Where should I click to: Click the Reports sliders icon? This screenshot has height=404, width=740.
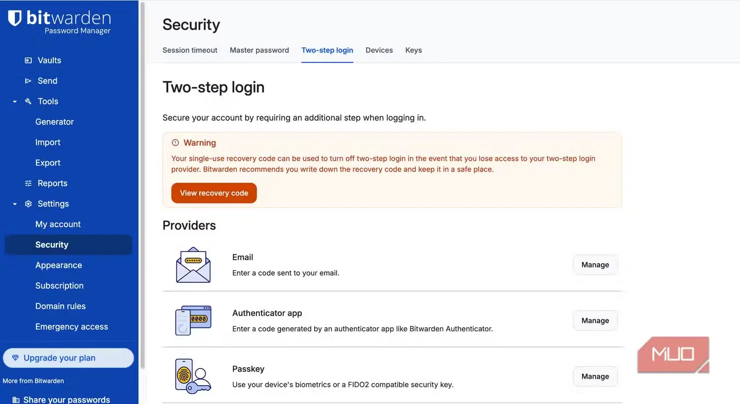click(x=28, y=183)
